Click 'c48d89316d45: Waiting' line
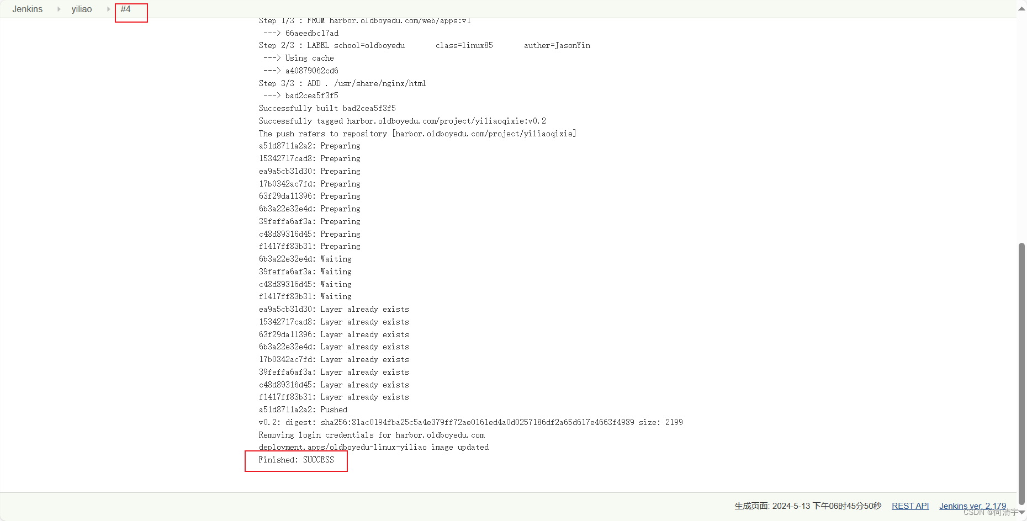Viewport: 1027px width, 521px height. coord(305,284)
